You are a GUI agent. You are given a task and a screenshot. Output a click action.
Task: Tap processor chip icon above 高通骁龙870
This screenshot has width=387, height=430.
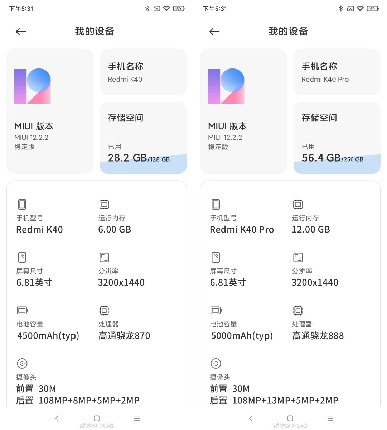pyautogui.click(x=104, y=310)
